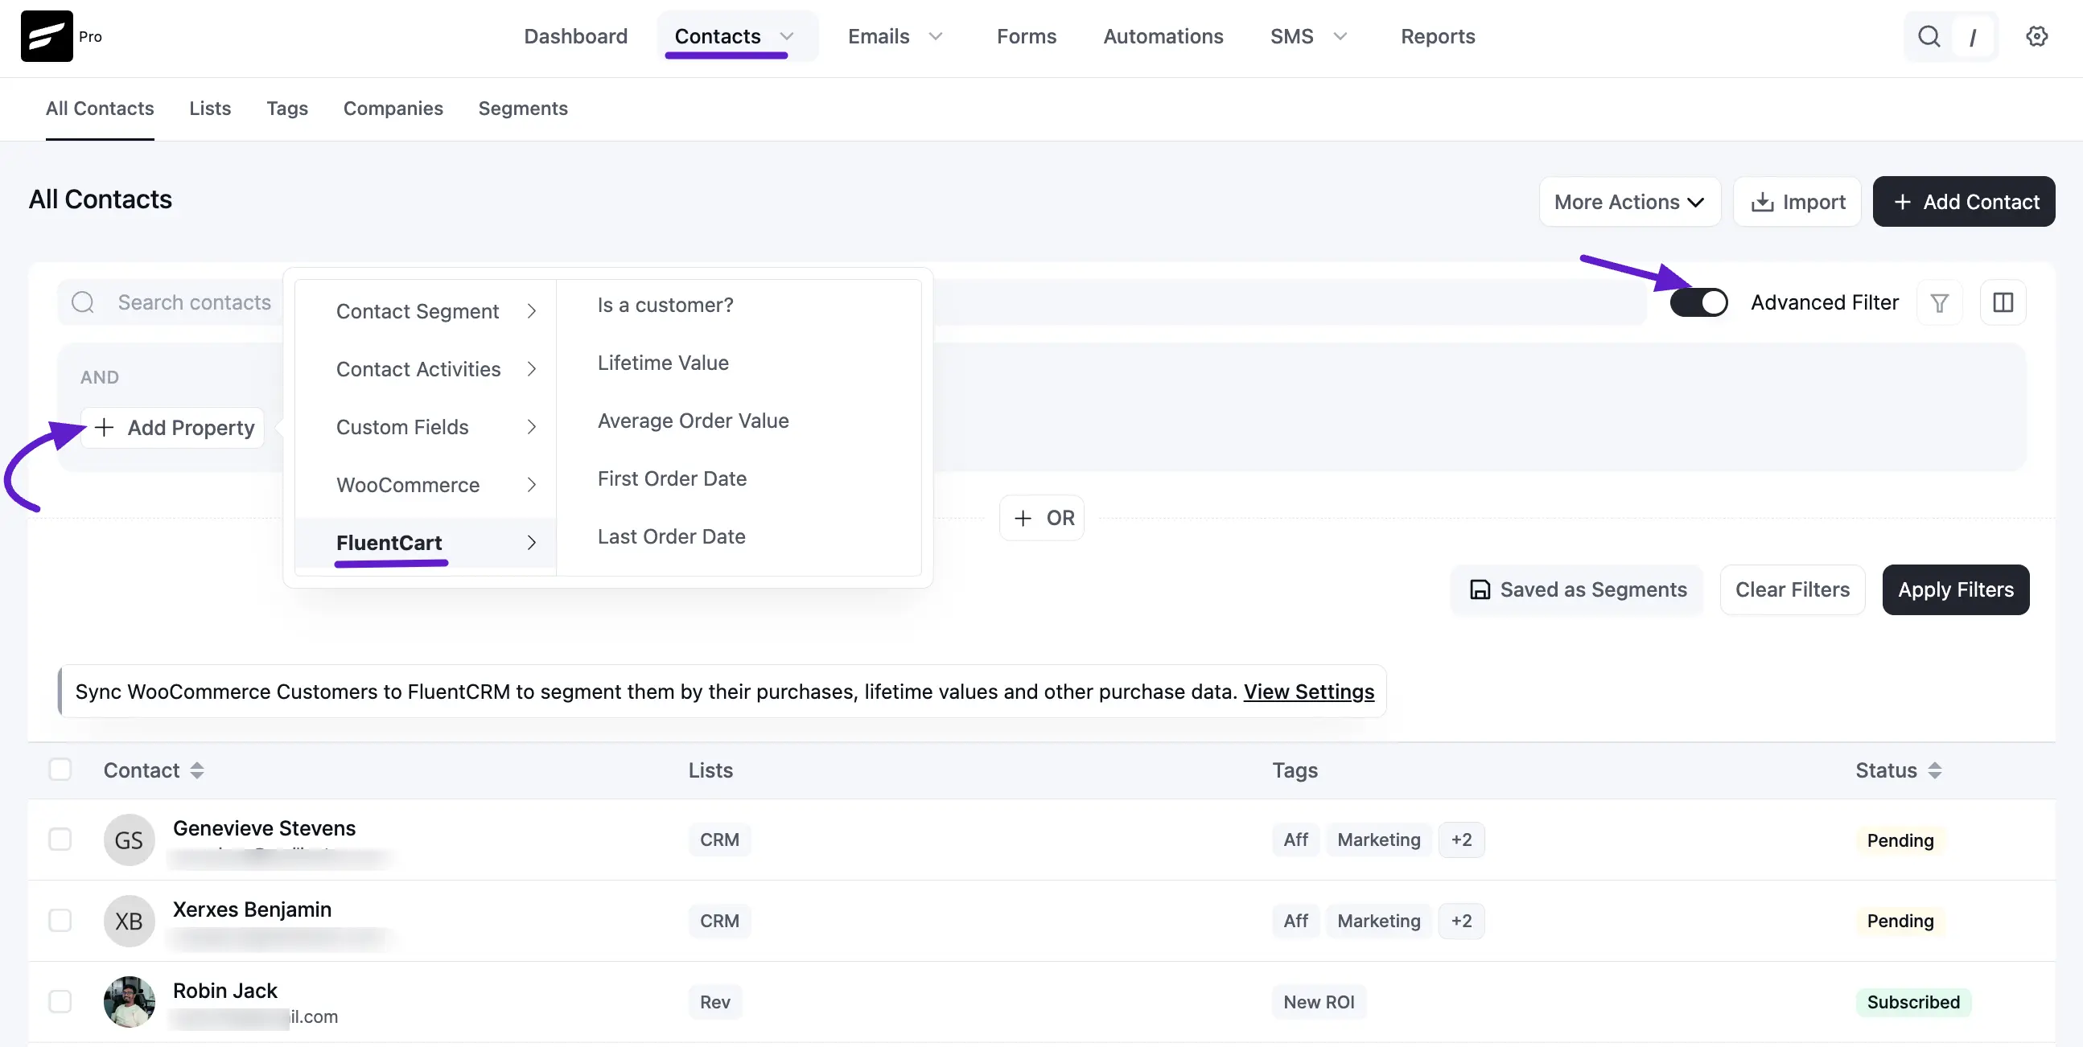
Task: Click the Status column sort arrows
Action: coord(1934,770)
